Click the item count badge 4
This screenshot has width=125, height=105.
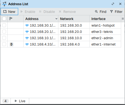coord(6,101)
